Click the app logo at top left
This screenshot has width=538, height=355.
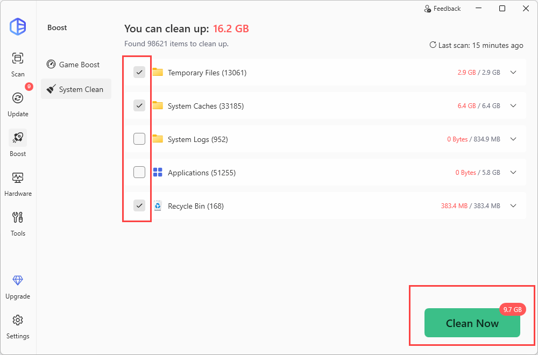pos(18,27)
